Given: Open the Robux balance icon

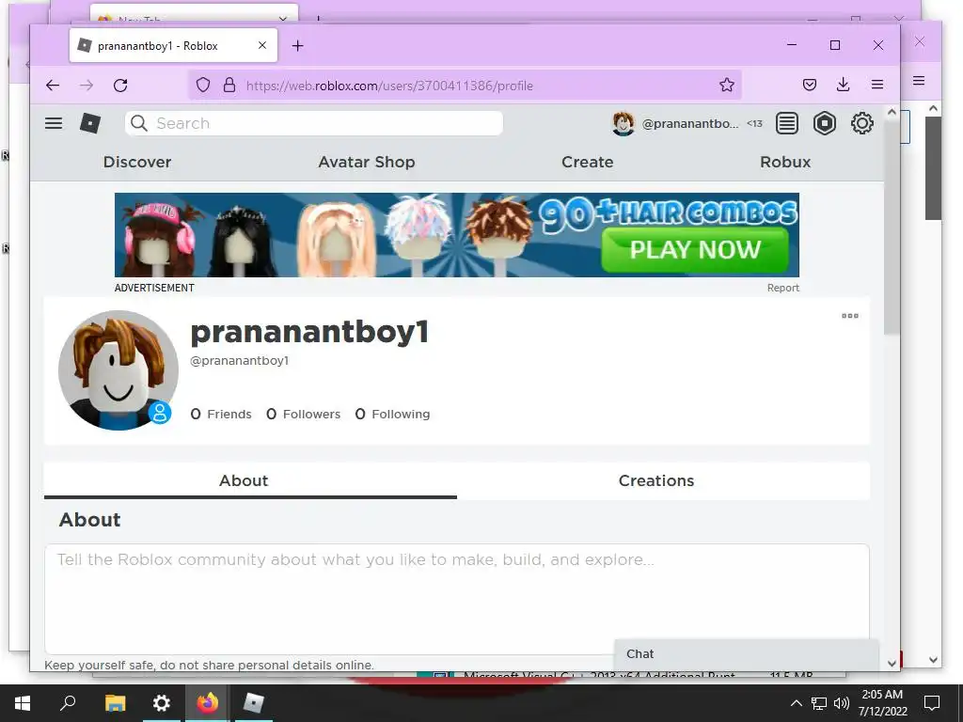Looking at the screenshot, I should pos(824,123).
